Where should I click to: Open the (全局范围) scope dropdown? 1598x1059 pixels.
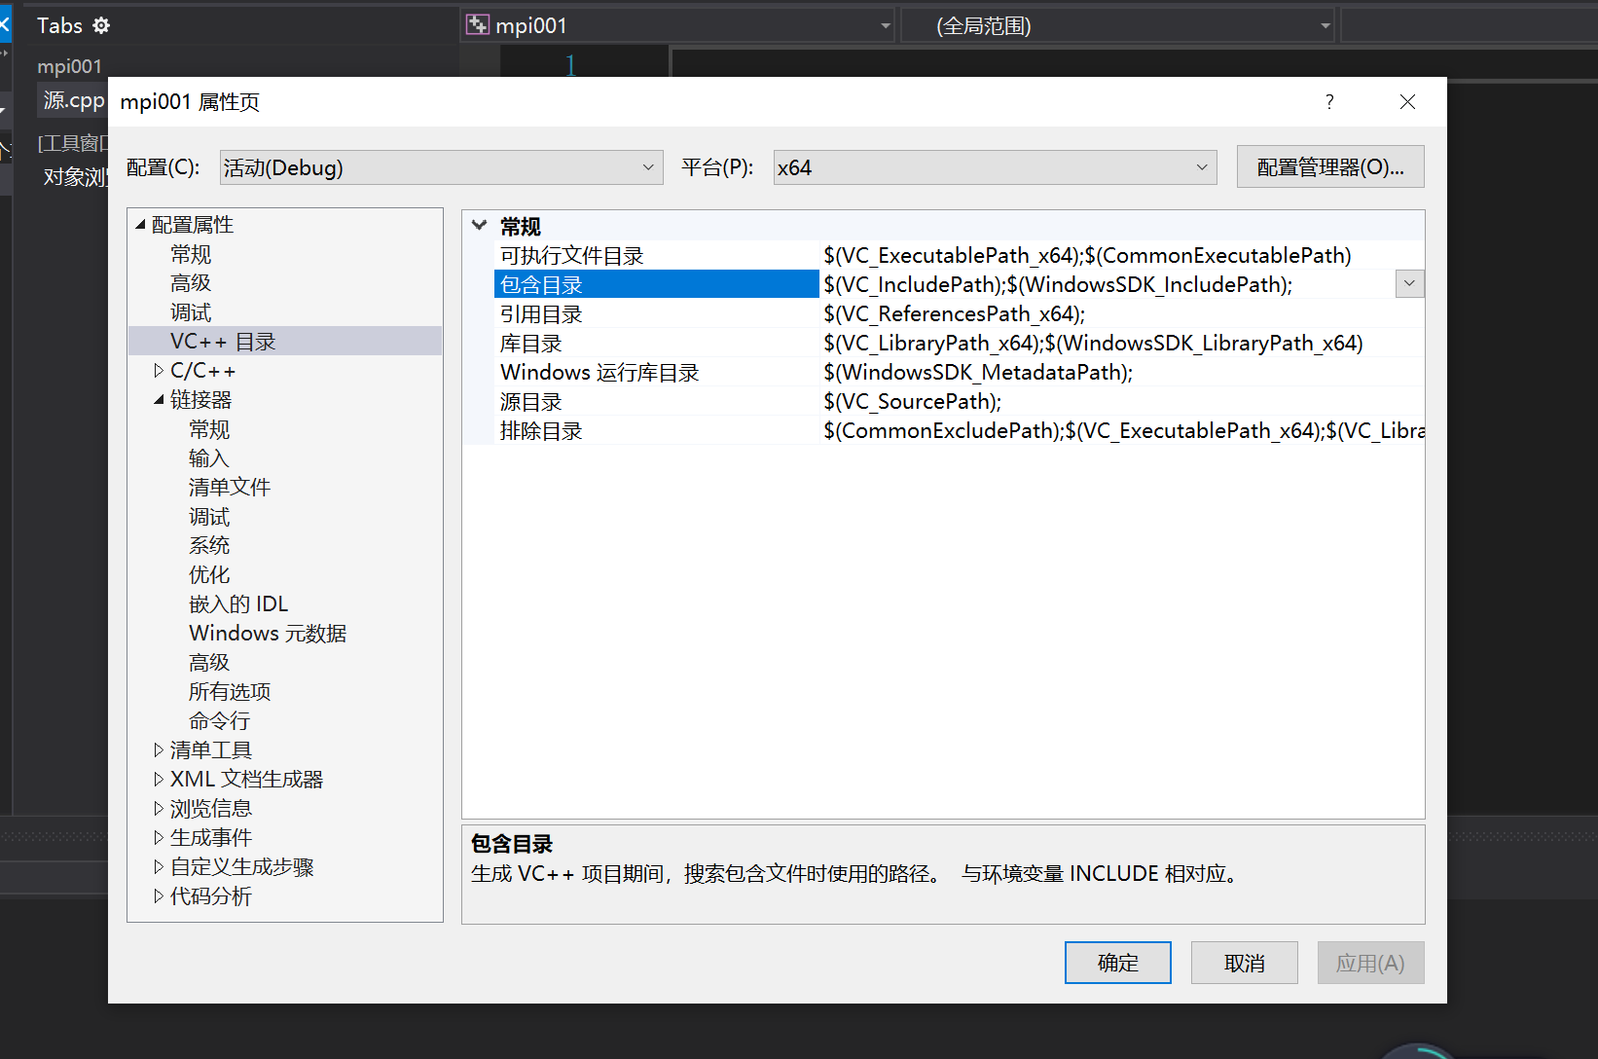point(1324,24)
